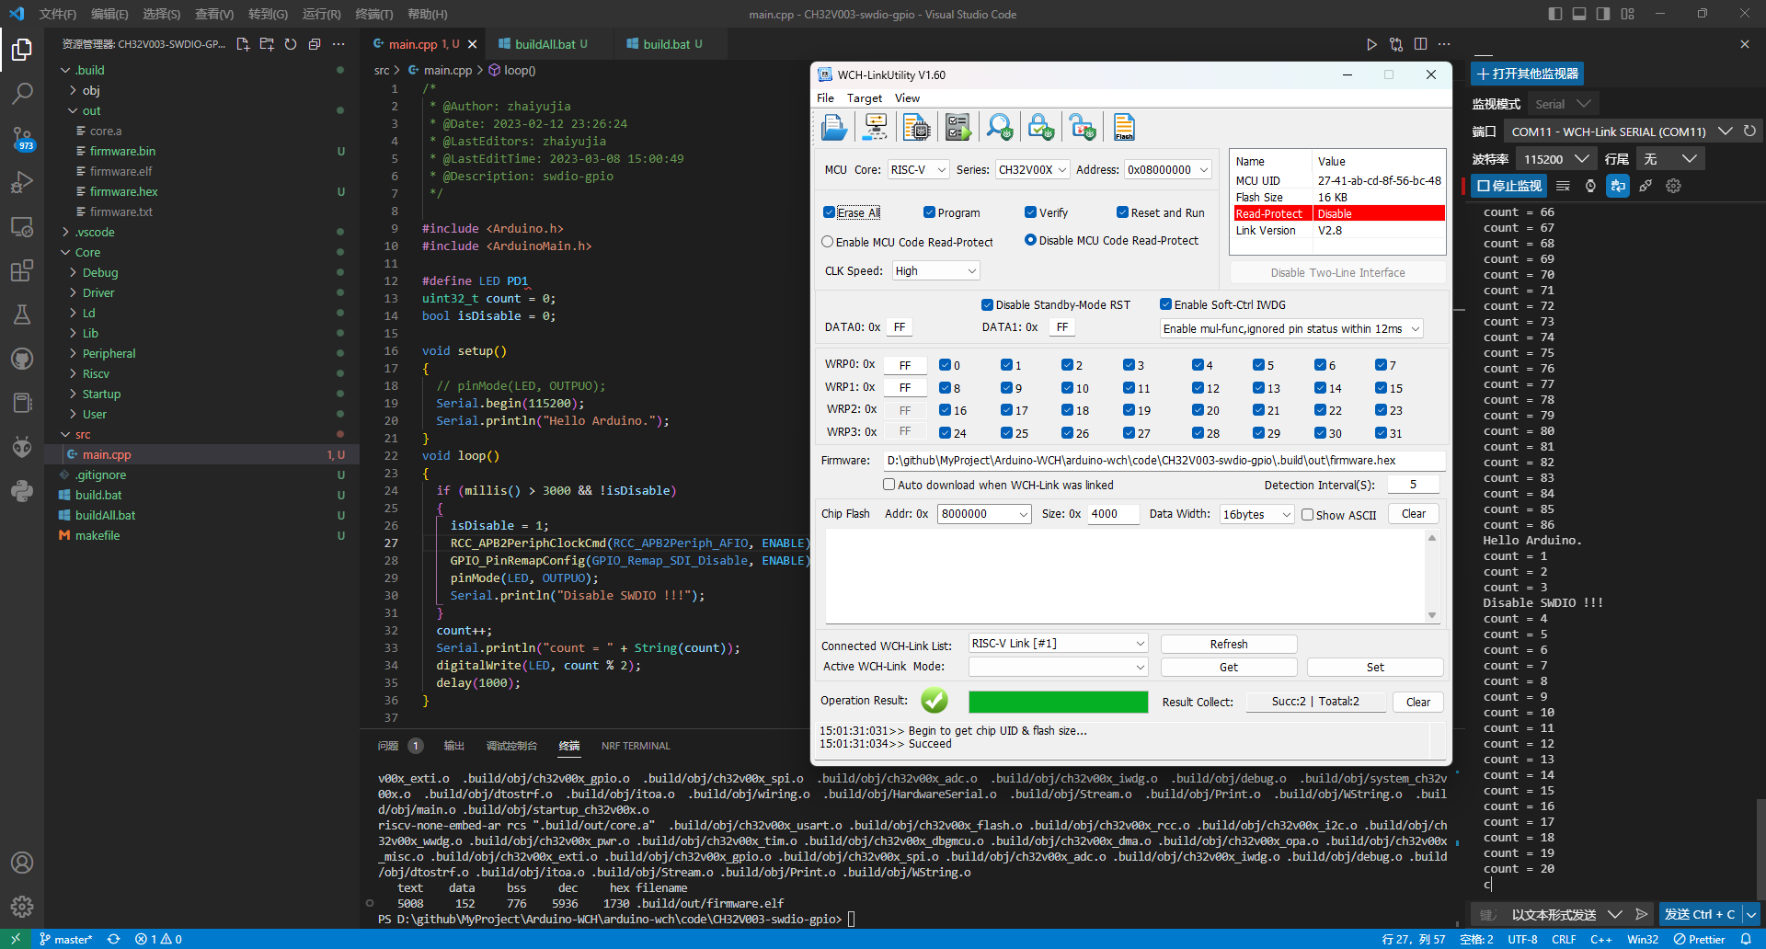Toggle the Verify checkbox

click(1030, 212)
